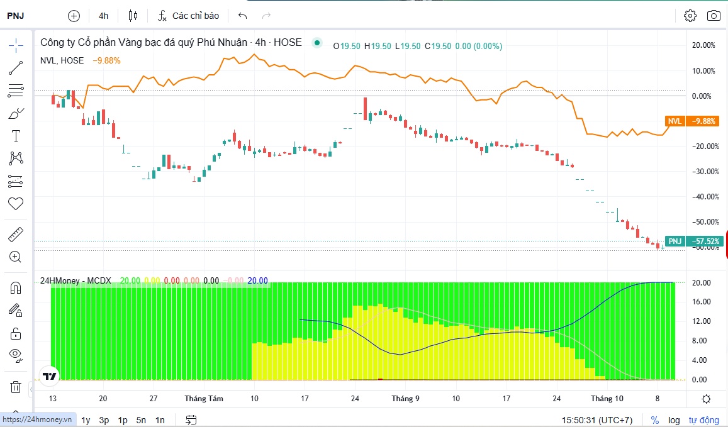
Task: Open the 4h interval dropdown
Action: tap(104, 16)
